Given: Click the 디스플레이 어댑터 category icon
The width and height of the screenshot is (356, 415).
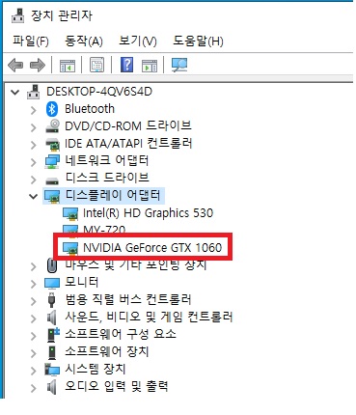Looking at the screenshot, I should click(52, 196).
